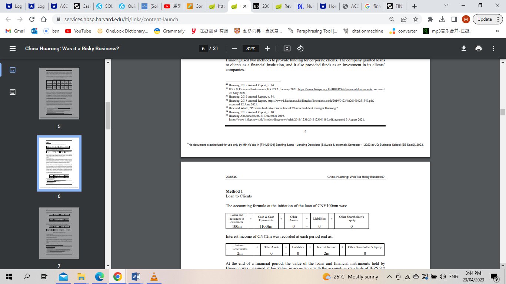This screenshot has height=284, width=506.
Task: Toggle ENG input language in system tray
Action: 453,277
